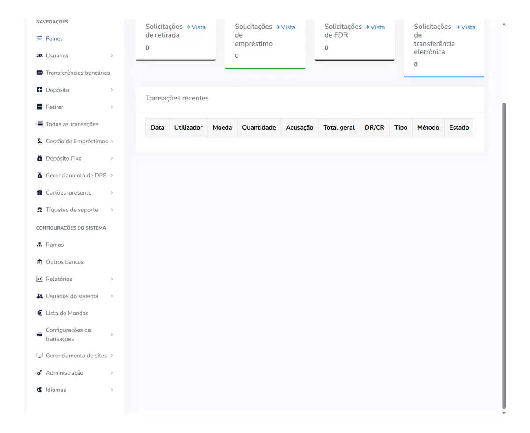The height and width of the screenshot is (433, 530).
Task: Click the Lista de Moedas euro icon
Action: click(x=39, y=314)
